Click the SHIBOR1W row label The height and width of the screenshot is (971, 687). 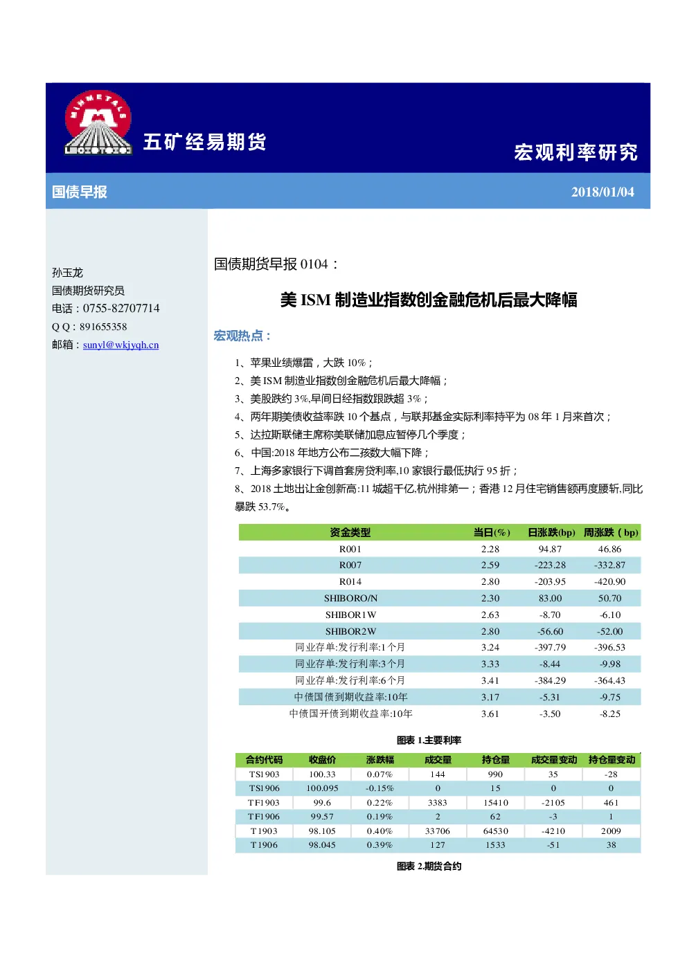351,615
